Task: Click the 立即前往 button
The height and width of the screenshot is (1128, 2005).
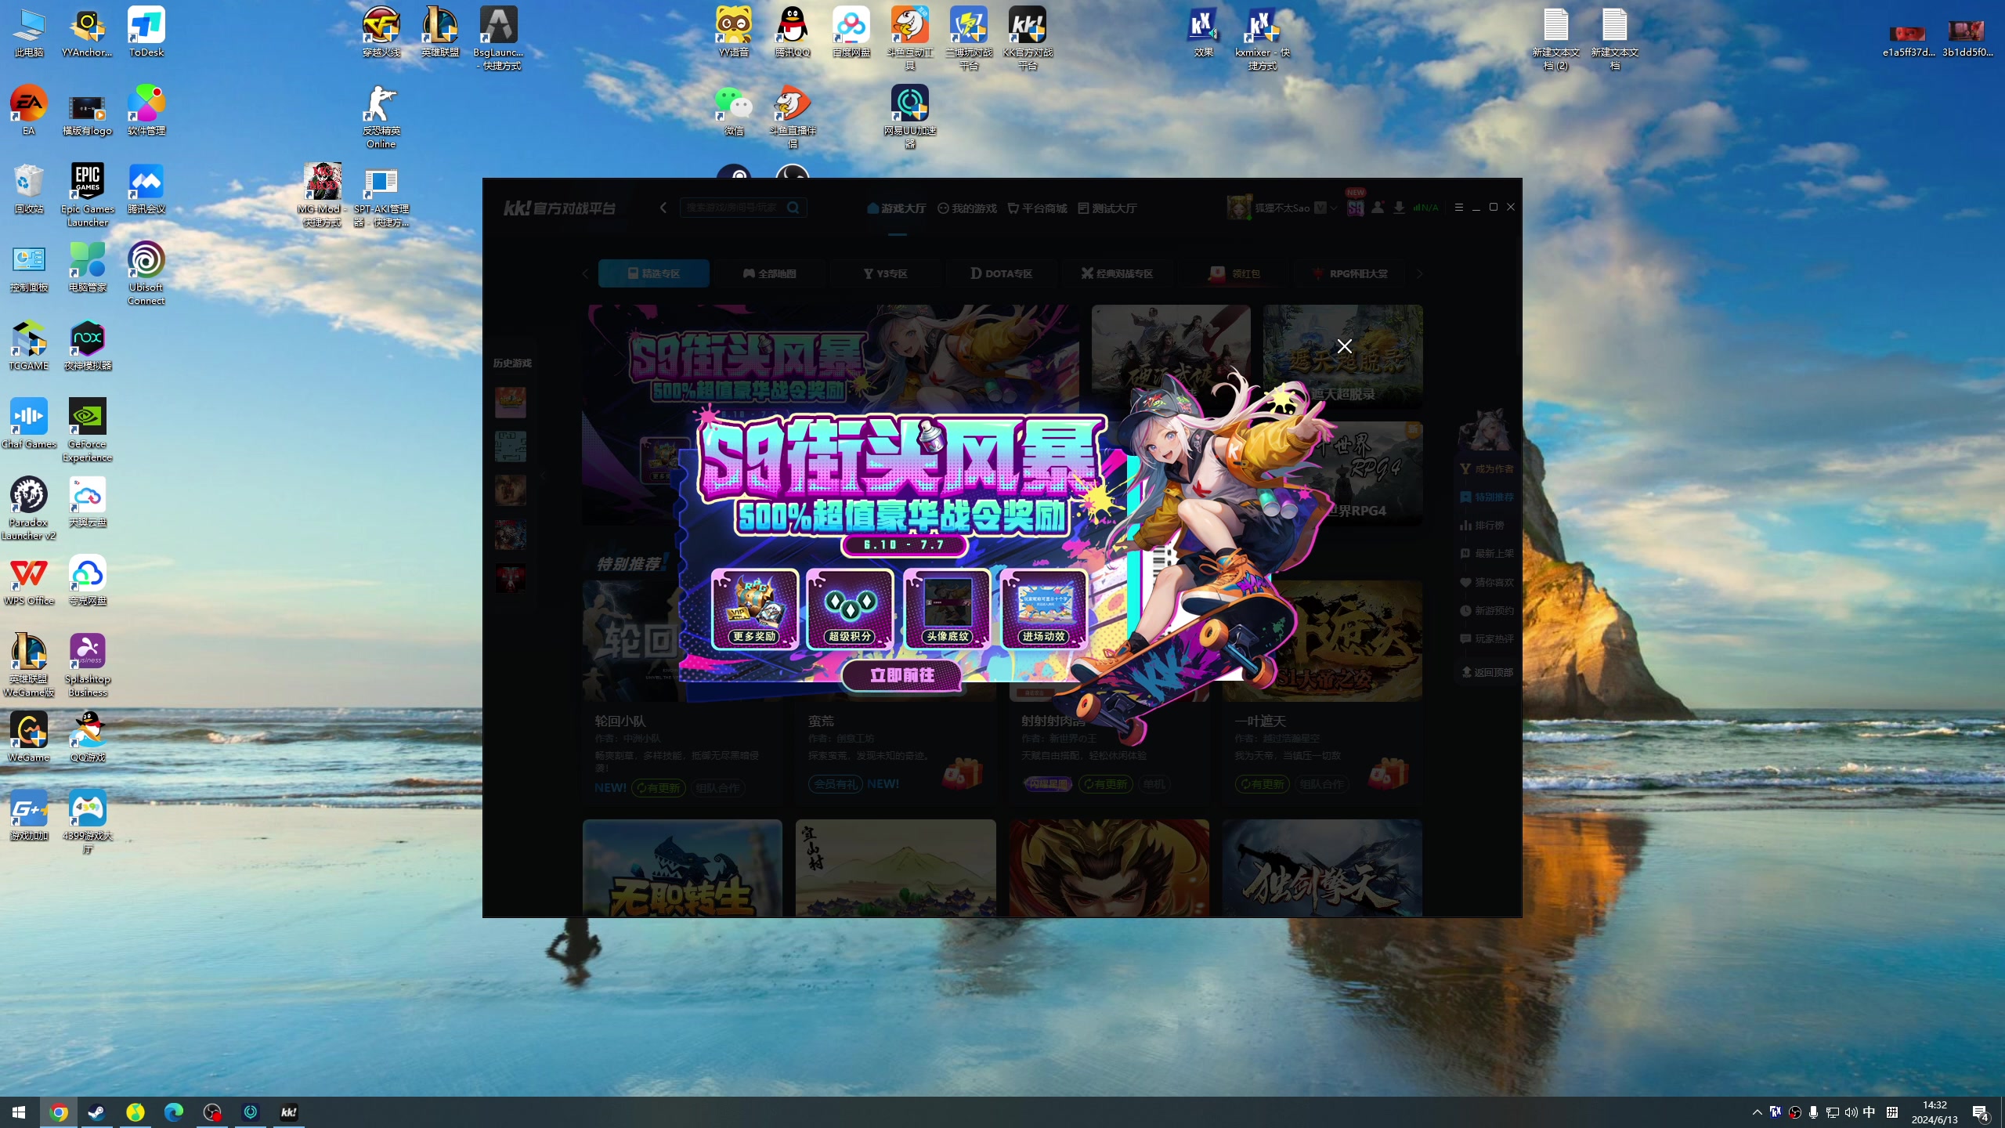Action: 901,675
